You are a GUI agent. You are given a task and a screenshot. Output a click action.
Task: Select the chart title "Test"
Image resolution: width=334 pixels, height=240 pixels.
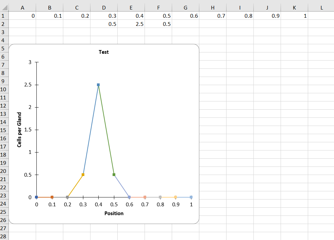(x=104, y=52)
